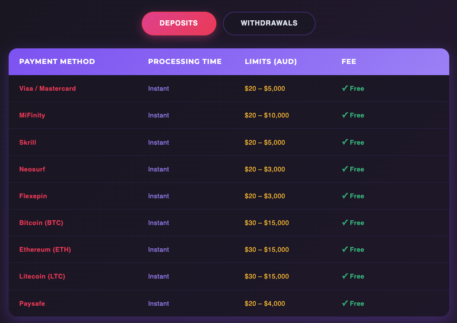Click the Limits (AUD) column header
The width and height of the screenshot is (457, 323).
click(x=271, y=61)
